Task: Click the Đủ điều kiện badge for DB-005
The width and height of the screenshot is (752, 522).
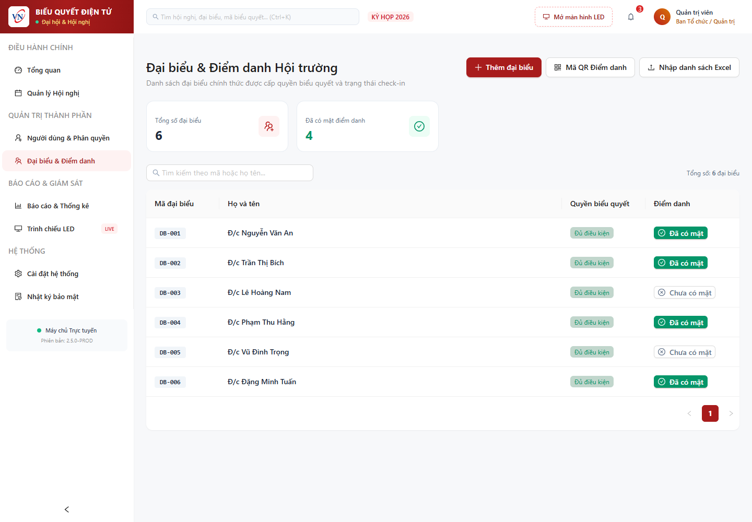Action: [x=592, y=352]
